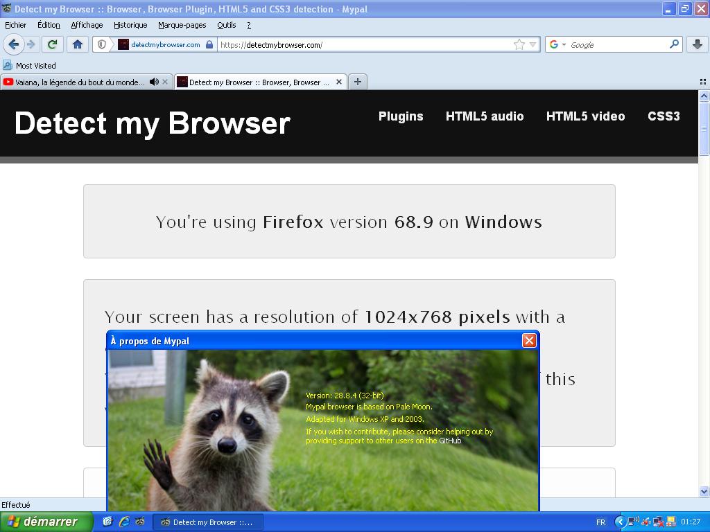
Task: Click the forward arrow navigation button
Action: 31,44
